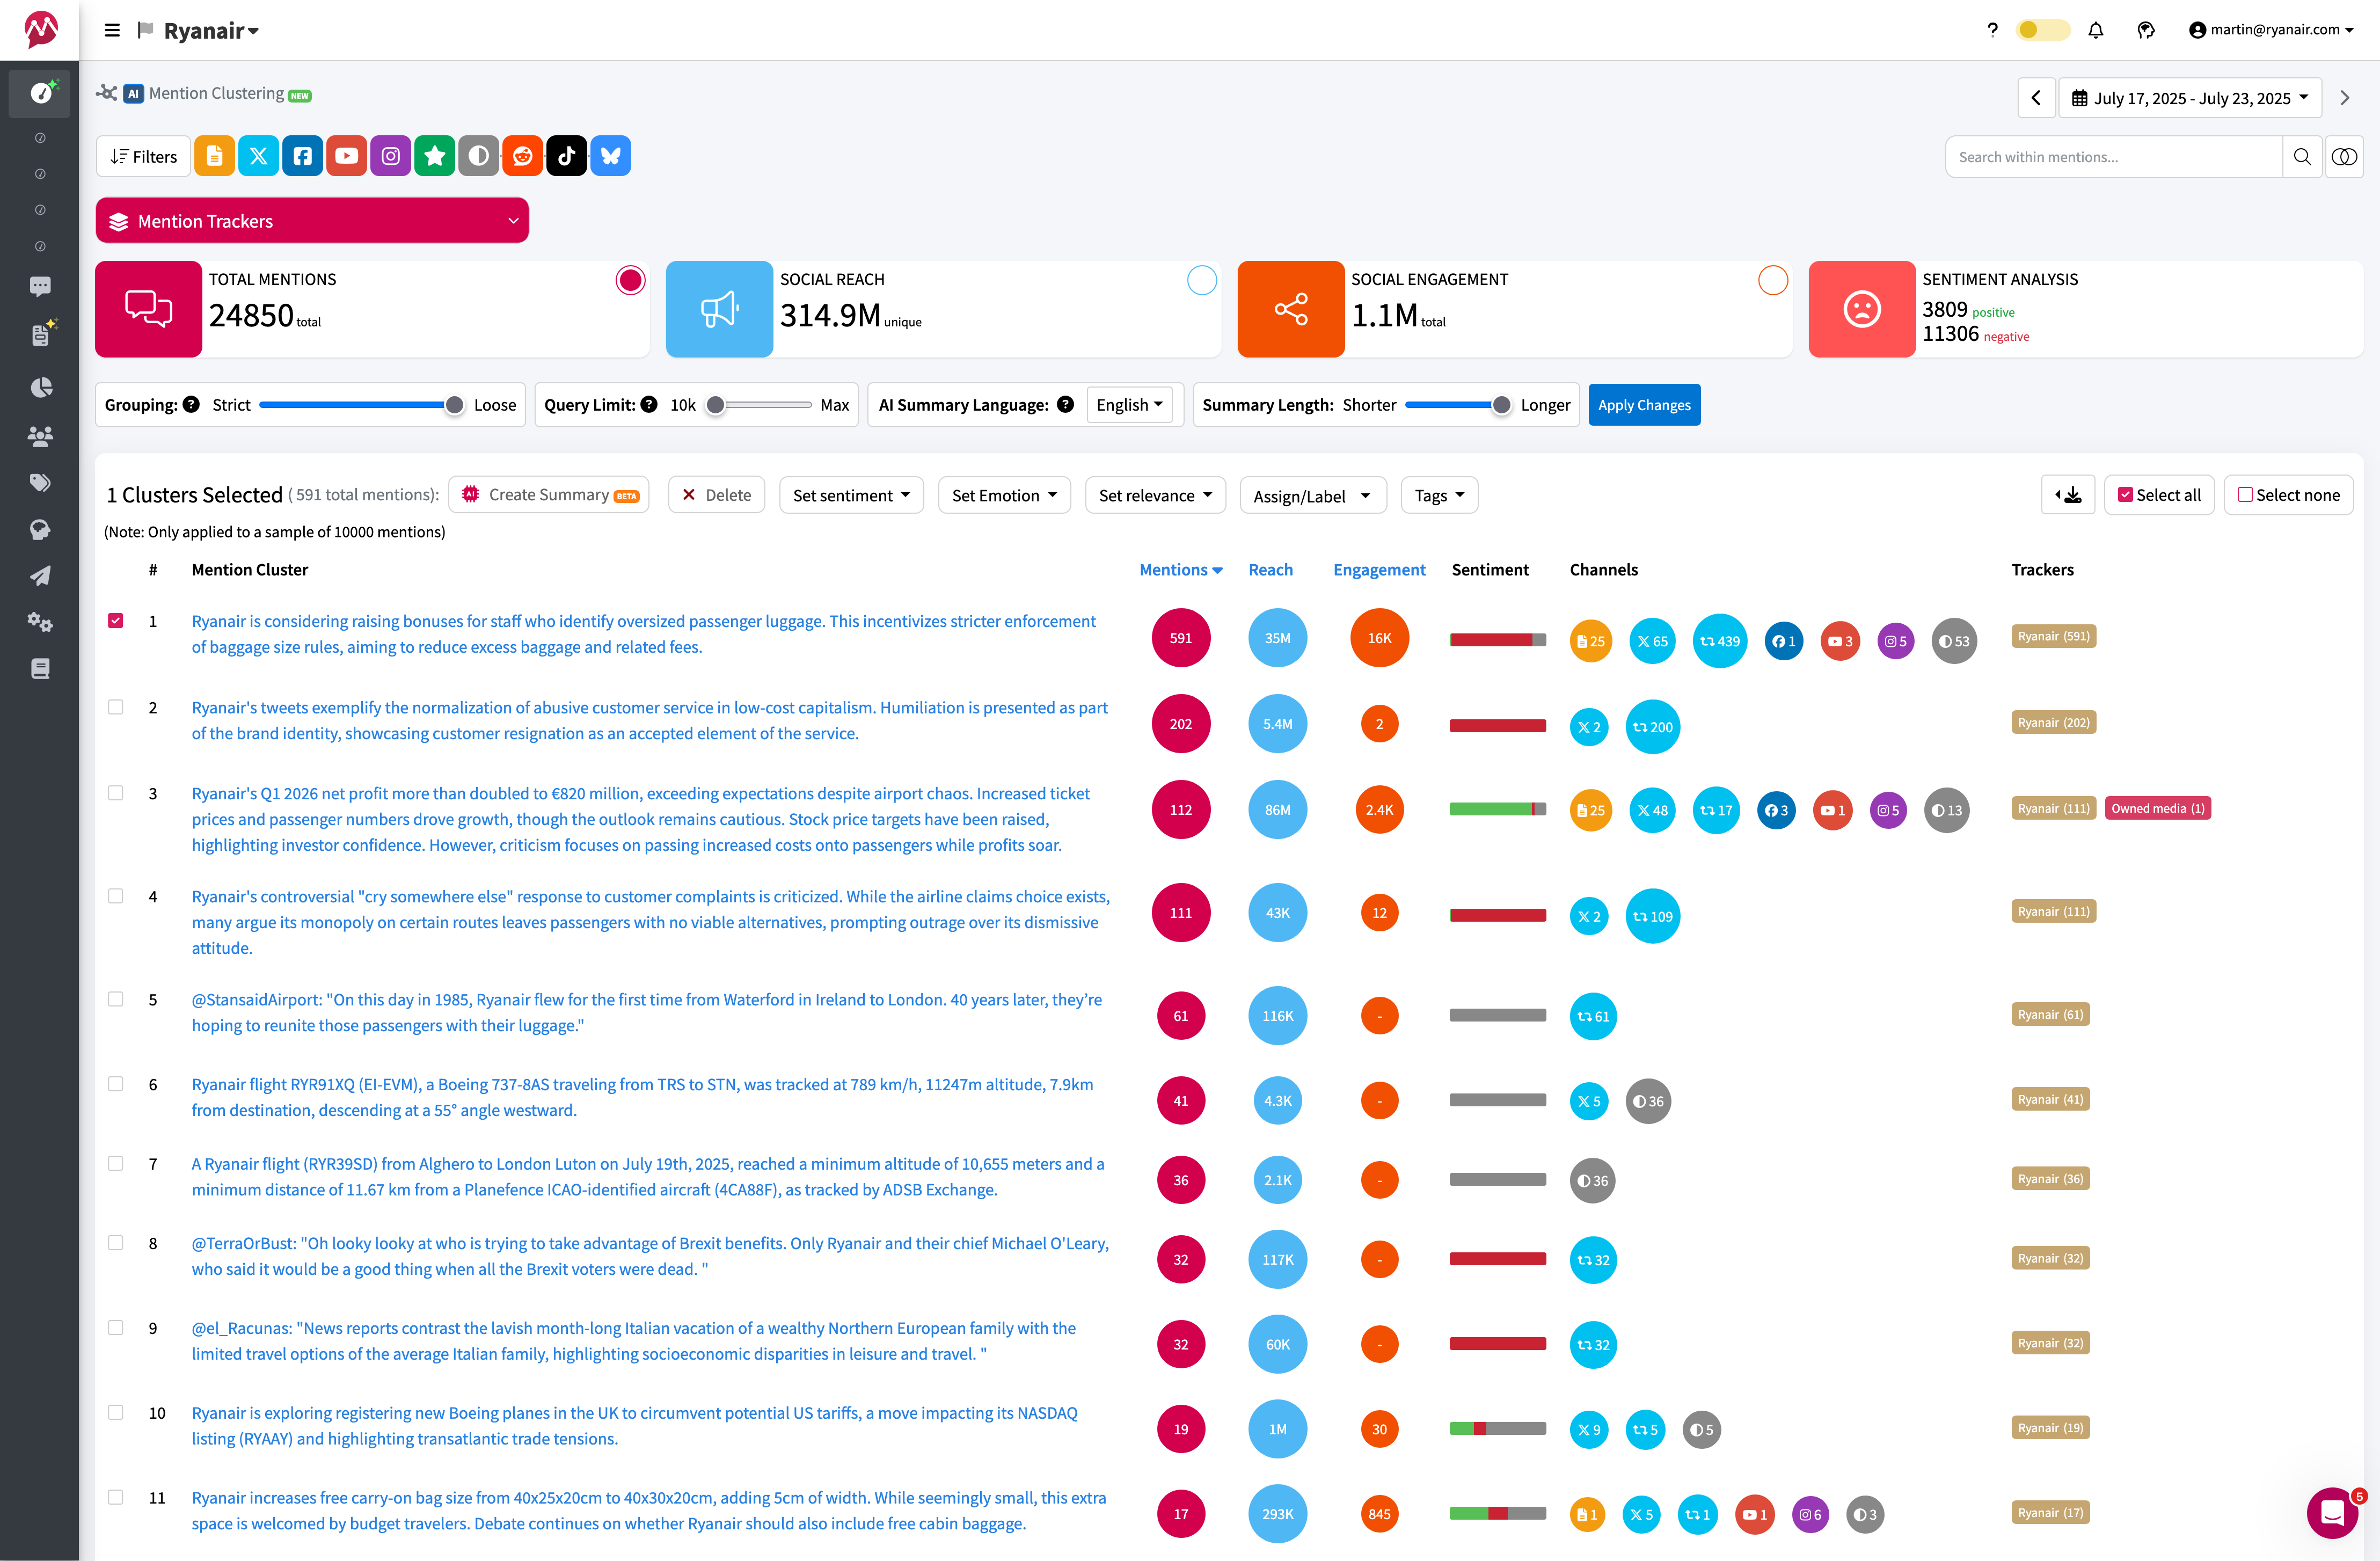The image size is (2380, 1561).
Task: Click the Apply Changes button
Action: click(1643, 405)
